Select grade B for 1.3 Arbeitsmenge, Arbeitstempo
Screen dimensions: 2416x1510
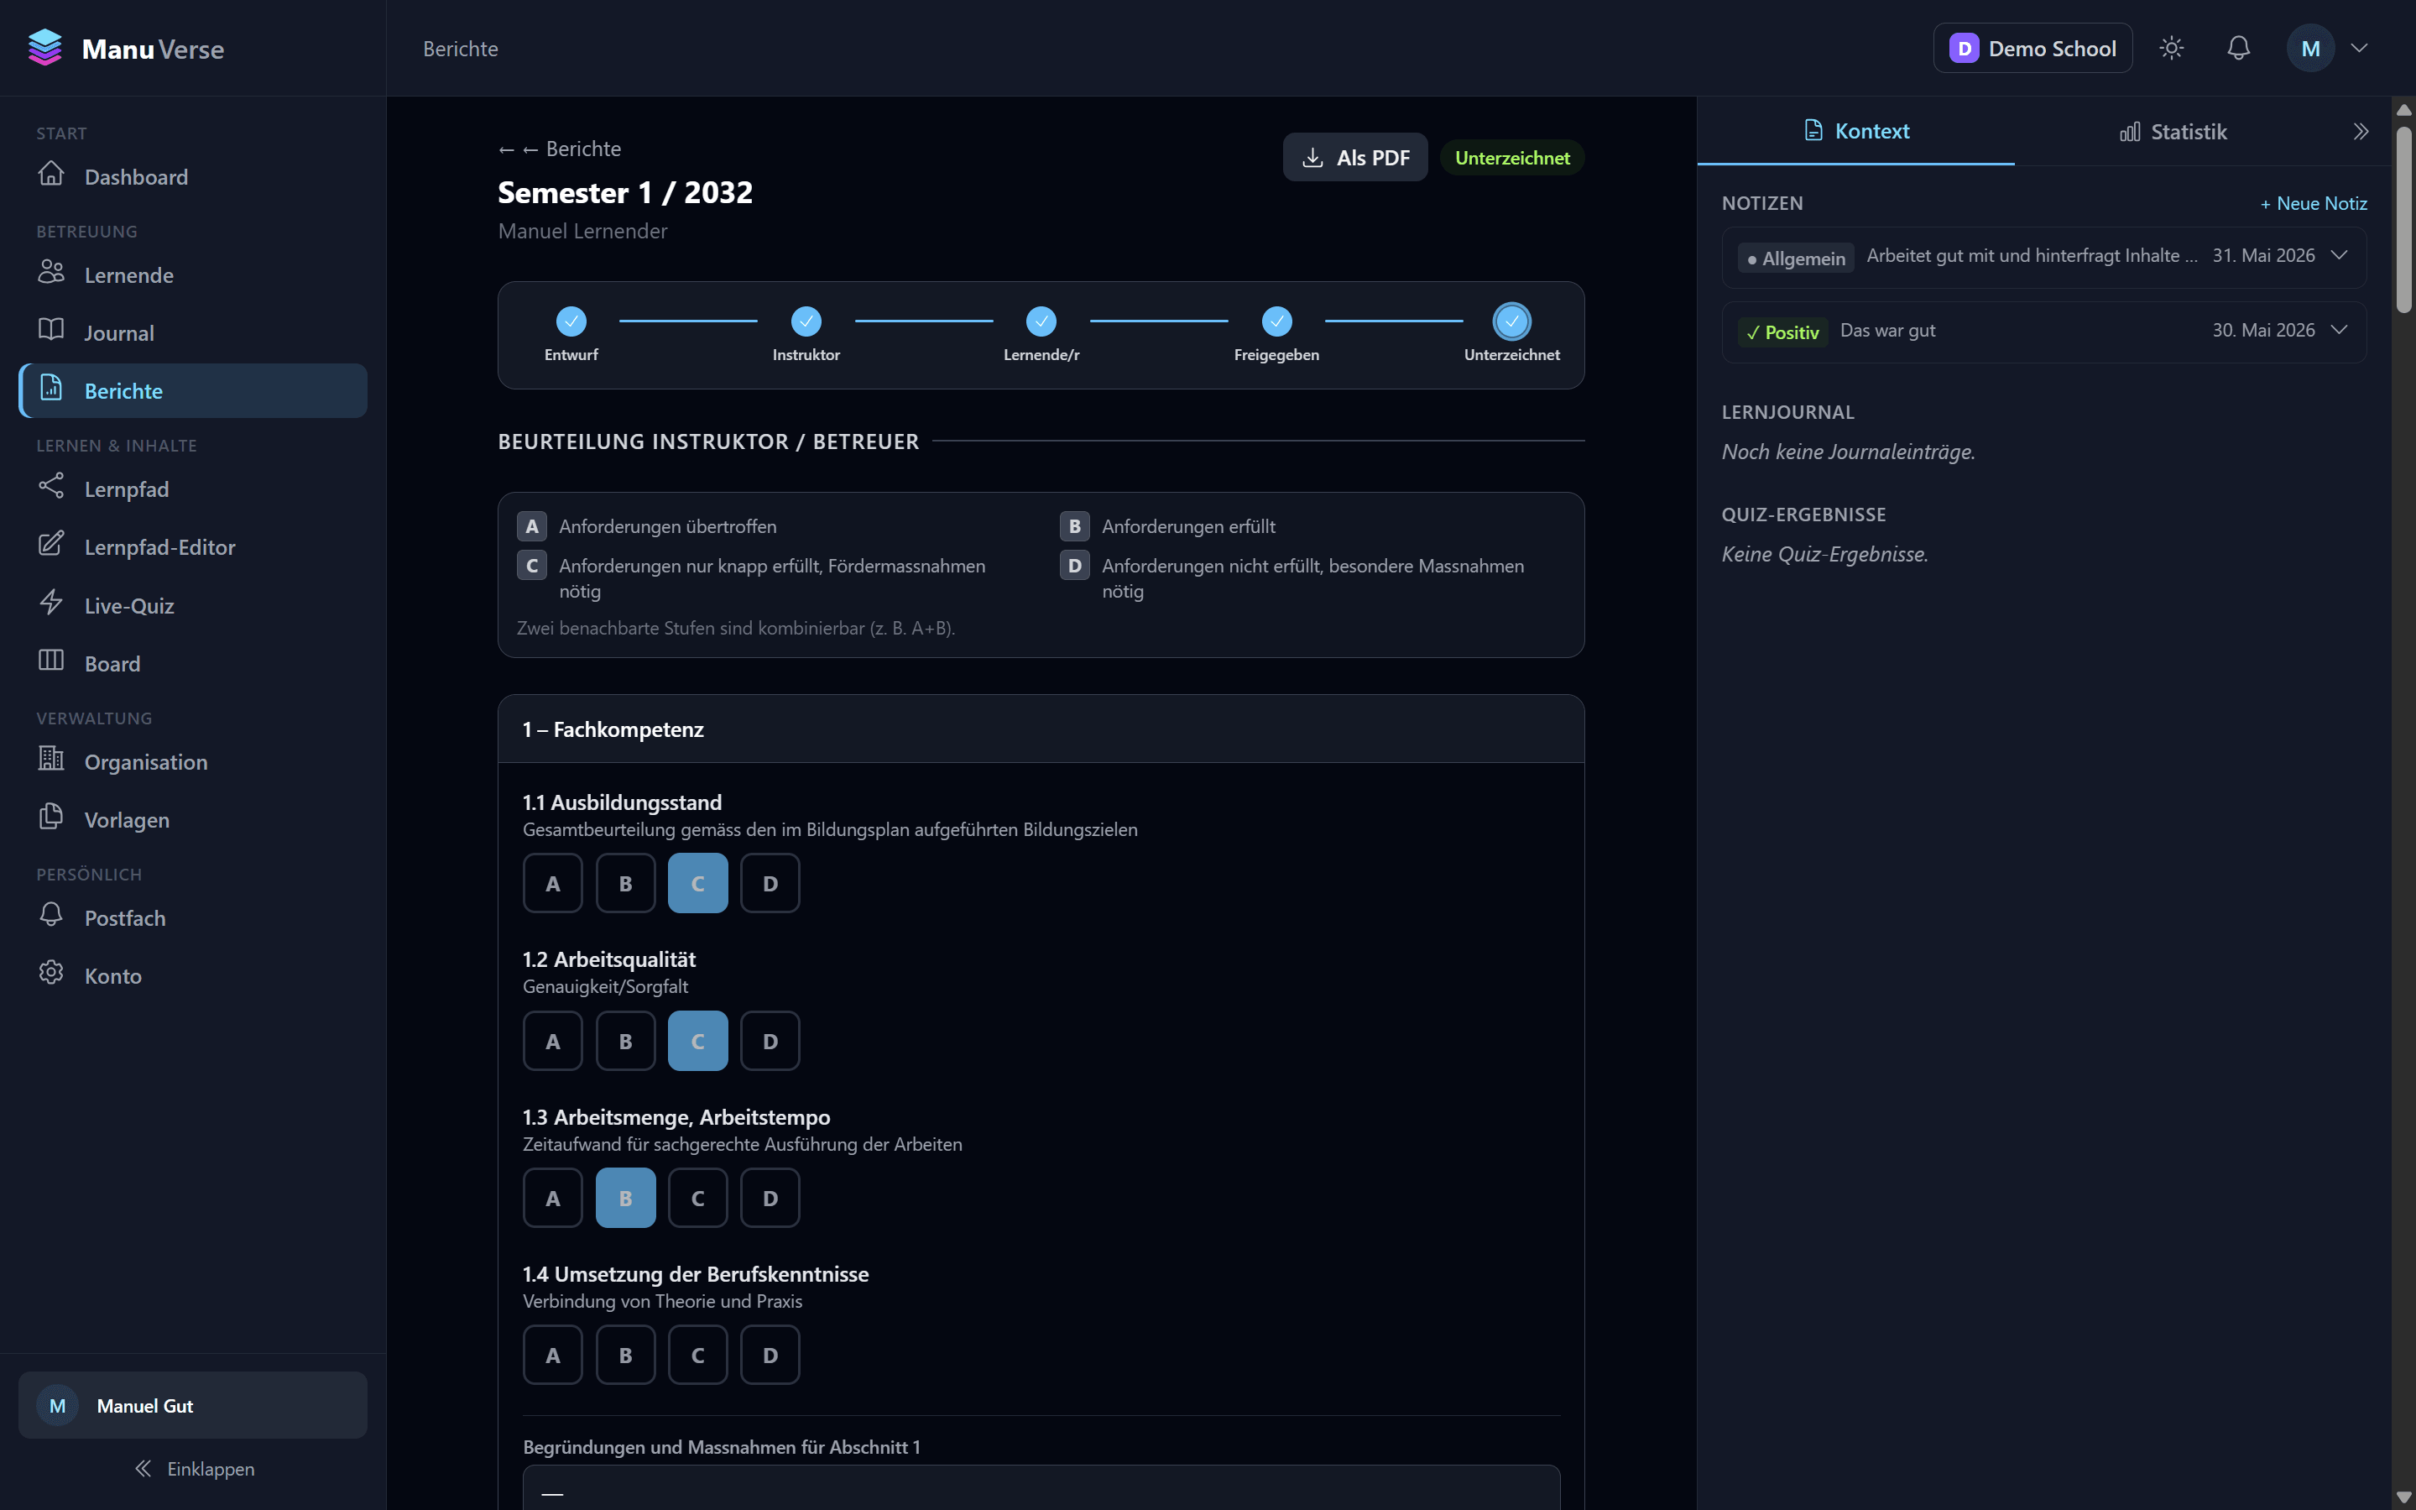626,1198
